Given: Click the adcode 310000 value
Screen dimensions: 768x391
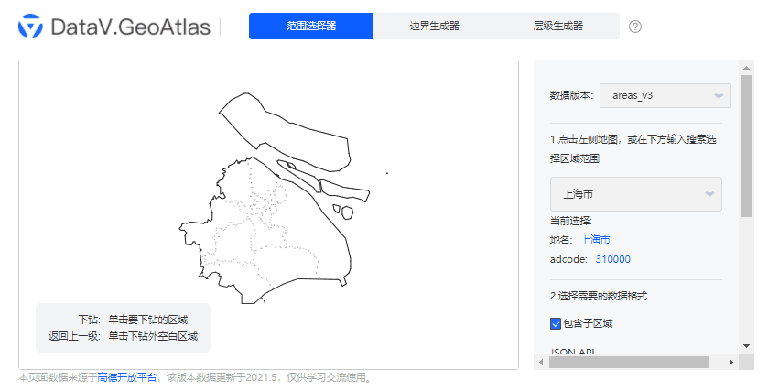Looking at the screenshot, I should click(x=612, y=259).
